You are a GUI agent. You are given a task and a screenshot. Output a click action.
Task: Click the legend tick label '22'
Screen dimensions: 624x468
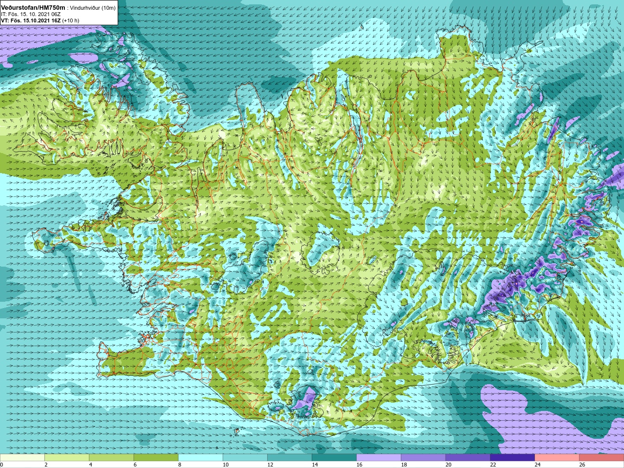(x=493, y=465)
